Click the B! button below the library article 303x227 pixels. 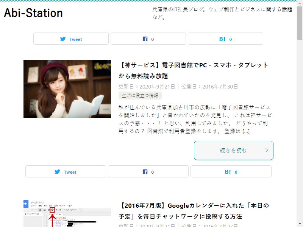point(231,171)
